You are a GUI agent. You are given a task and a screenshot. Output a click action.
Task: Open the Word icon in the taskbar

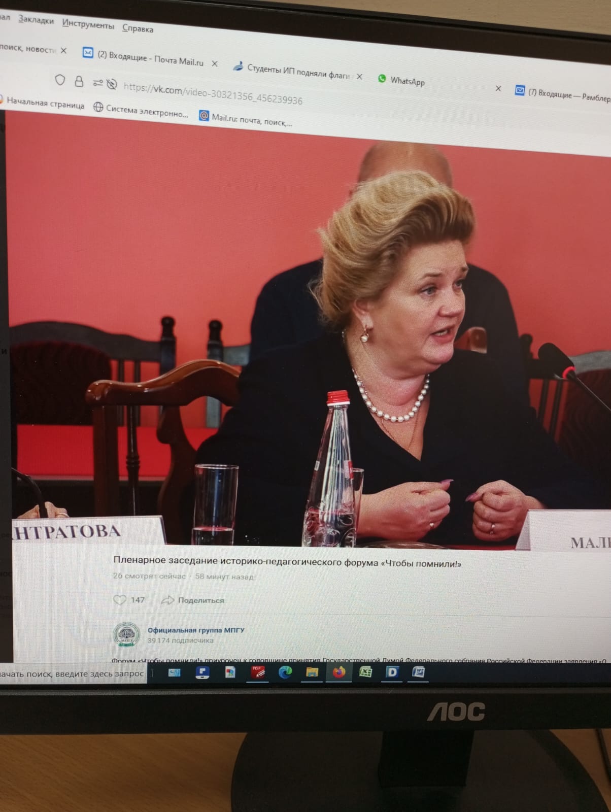(419, 672)
